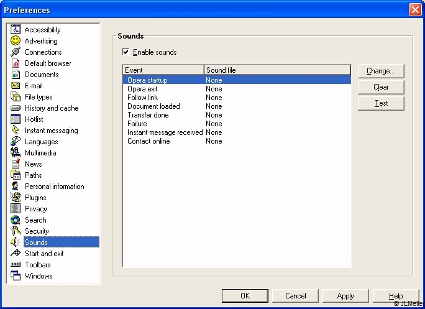Click the Clear sound button
The width and height of the screenshot is (425, 309).
(x=381, y=87)
